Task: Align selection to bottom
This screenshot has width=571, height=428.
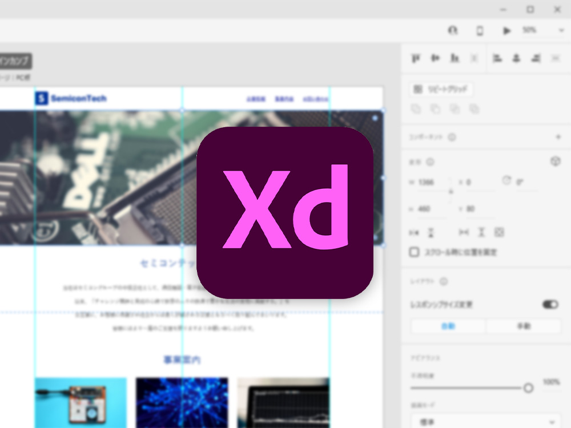Action: click(x=455, y=58)
